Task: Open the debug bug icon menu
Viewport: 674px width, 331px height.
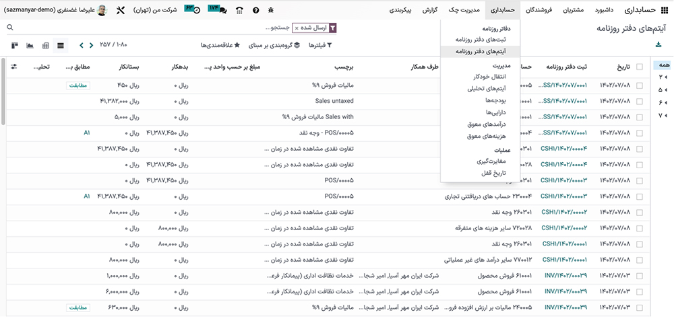Action: 271,11
